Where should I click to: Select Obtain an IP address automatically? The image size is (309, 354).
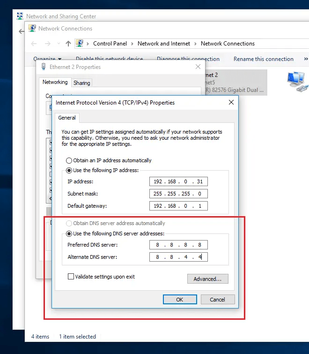click(x=69, y=160)
